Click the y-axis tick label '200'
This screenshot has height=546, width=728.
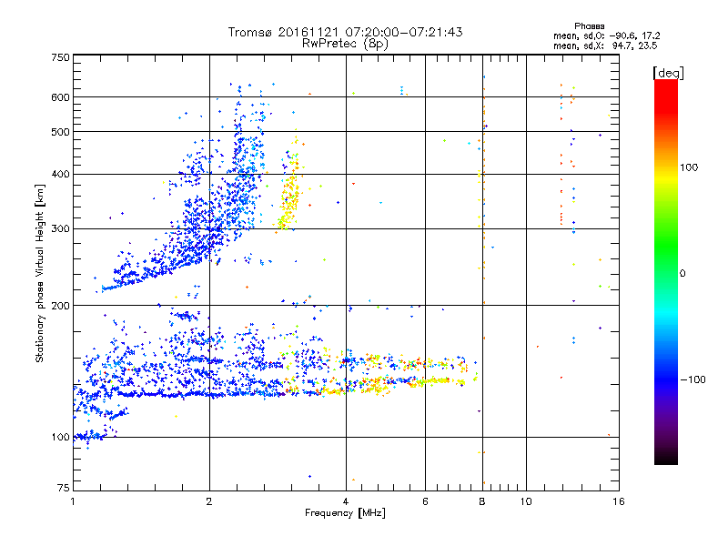pyautogui.click(x=60, y=306)
